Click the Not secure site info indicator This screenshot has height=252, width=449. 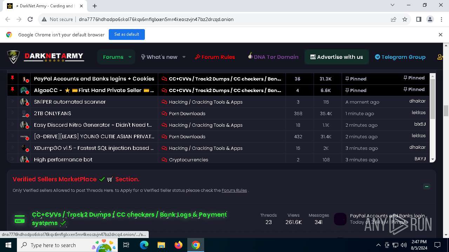point(57,19)
